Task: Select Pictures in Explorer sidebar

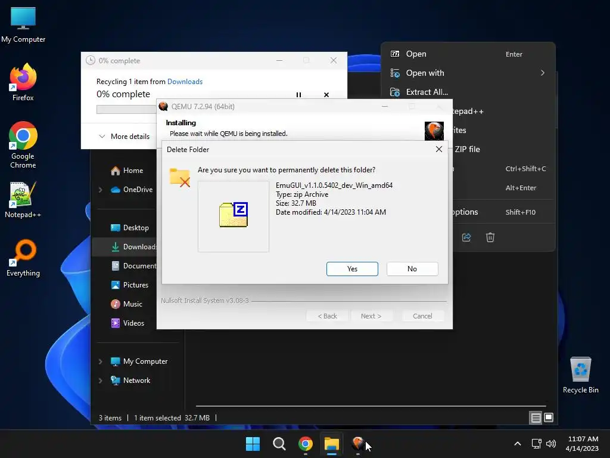Action: [x=129, y=285]
